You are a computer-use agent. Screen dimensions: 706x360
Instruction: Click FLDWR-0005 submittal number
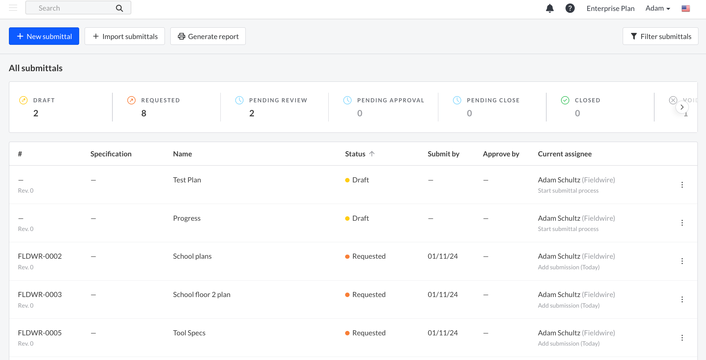[40, 333]
